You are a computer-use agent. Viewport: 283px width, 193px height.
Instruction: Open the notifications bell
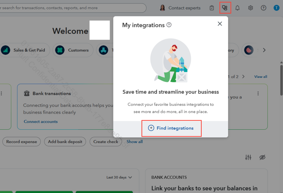pos(237,8)
